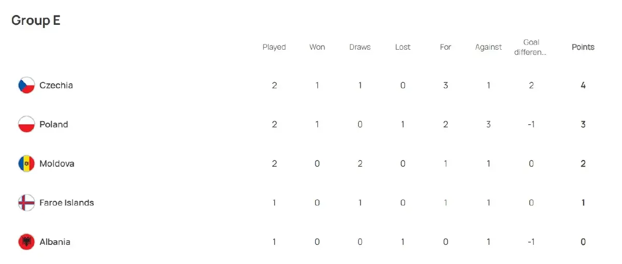
Task: Select the Faroe Islands team name
Action: 67,203
